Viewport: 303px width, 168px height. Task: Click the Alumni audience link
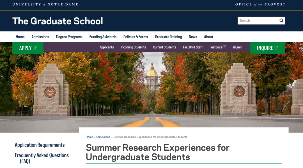(237, 47)
